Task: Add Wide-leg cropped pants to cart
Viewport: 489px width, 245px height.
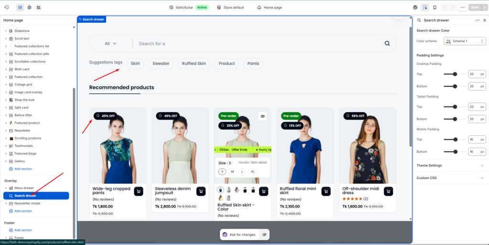Action: point(138,192)
